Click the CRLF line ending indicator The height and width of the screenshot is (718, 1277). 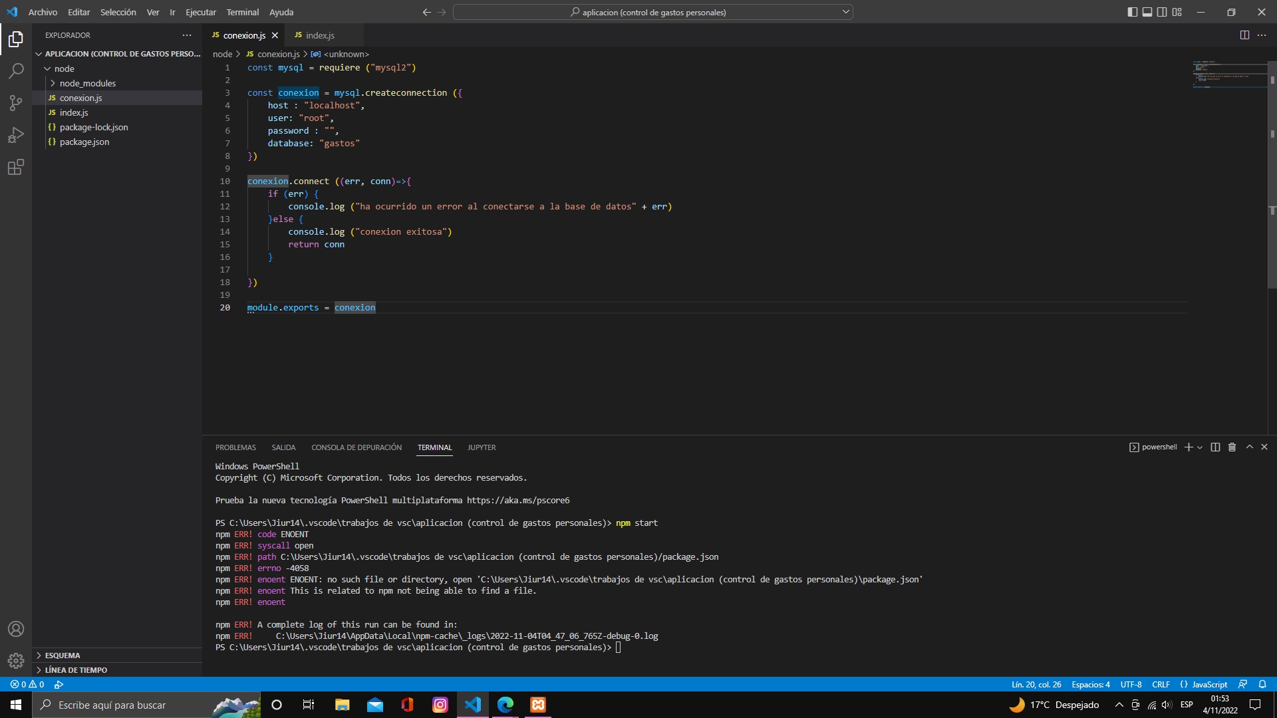coord(1161,684)
